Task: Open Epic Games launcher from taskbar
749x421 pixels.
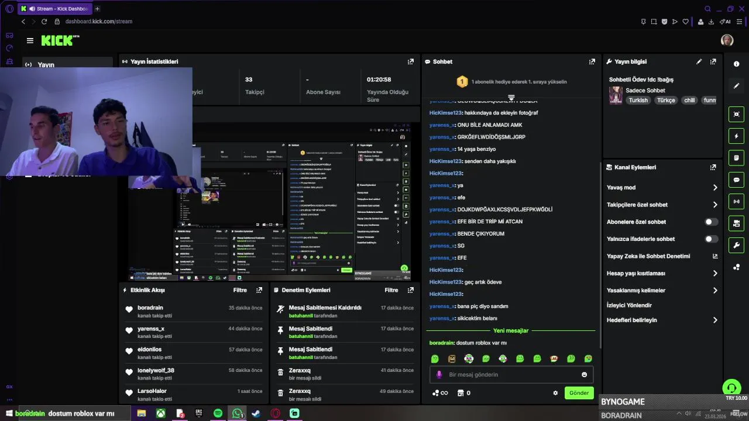Action: point(199,413)
